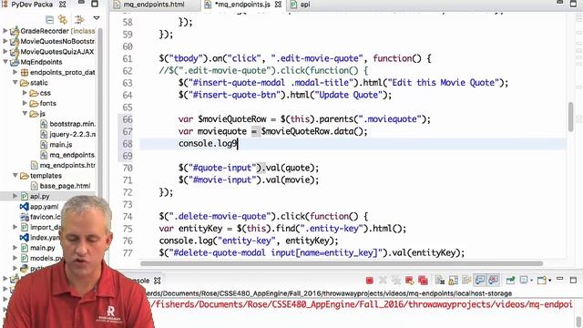Close the mq_endpoints.js editor tab
Viewport: 583px width, 328px height.
[x=278, y=5]
